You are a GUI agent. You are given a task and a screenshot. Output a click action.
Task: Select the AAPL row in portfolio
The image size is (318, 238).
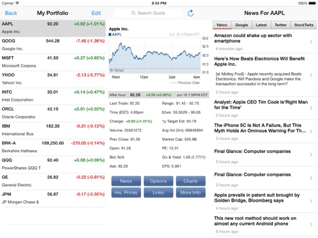click(x=53, y=28)
